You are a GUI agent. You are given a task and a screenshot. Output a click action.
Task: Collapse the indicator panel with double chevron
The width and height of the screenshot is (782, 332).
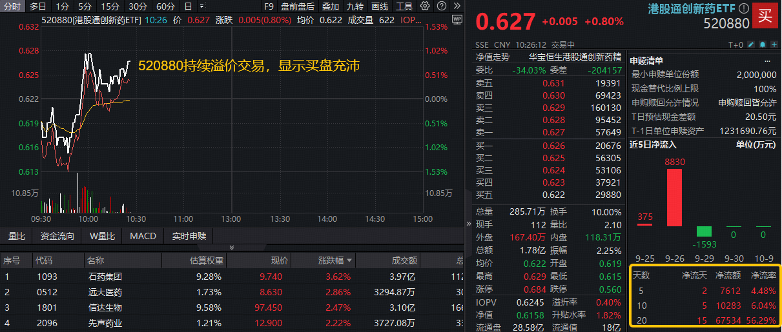point(232,248)
